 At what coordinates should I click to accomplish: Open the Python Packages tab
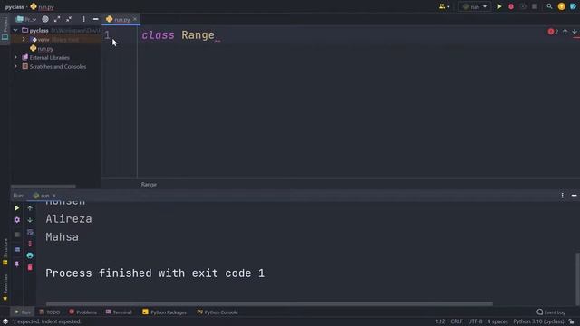[164, 312]
